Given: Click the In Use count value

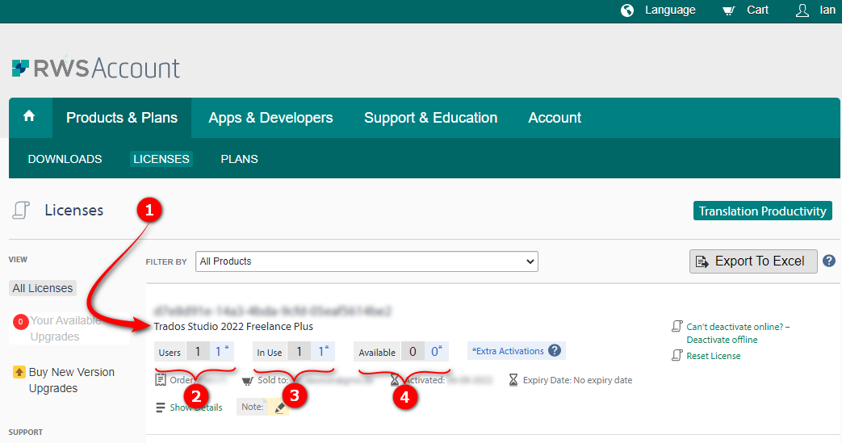Looking at the screenshot, I should click(x=300, y=351).
